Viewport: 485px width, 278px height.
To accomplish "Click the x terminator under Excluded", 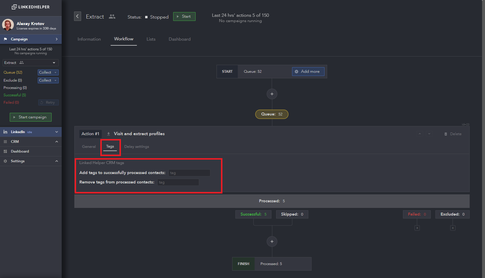I will pos(453,228).
